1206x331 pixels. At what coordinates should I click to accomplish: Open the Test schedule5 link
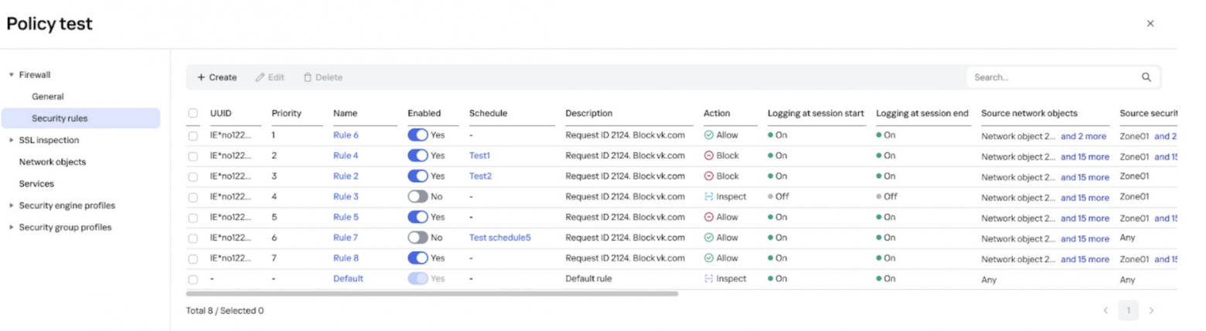coord(499,237)
